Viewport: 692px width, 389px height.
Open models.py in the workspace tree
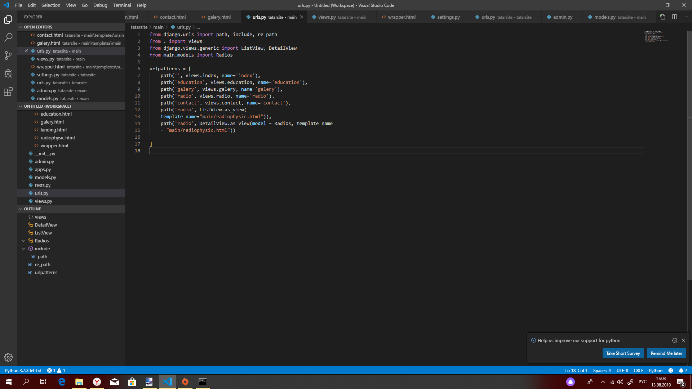[71, 177]
